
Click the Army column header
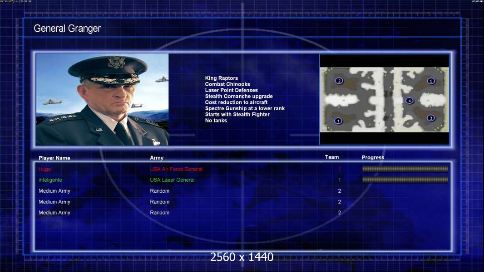[x=157, y=158]
